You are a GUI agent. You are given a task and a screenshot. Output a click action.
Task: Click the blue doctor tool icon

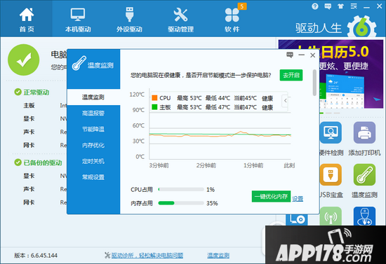pyautogui.click(x=364, y=216)
